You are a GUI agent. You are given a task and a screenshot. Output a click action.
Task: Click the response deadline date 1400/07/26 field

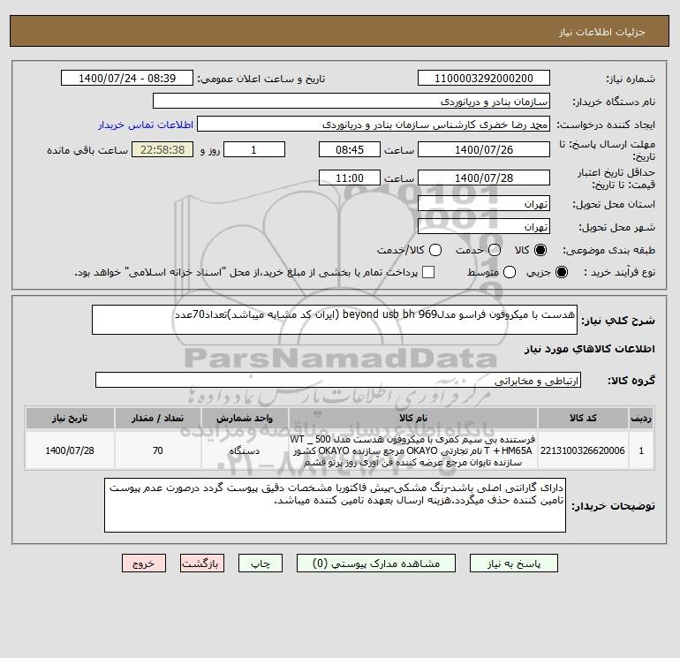[x=484, y=149]
